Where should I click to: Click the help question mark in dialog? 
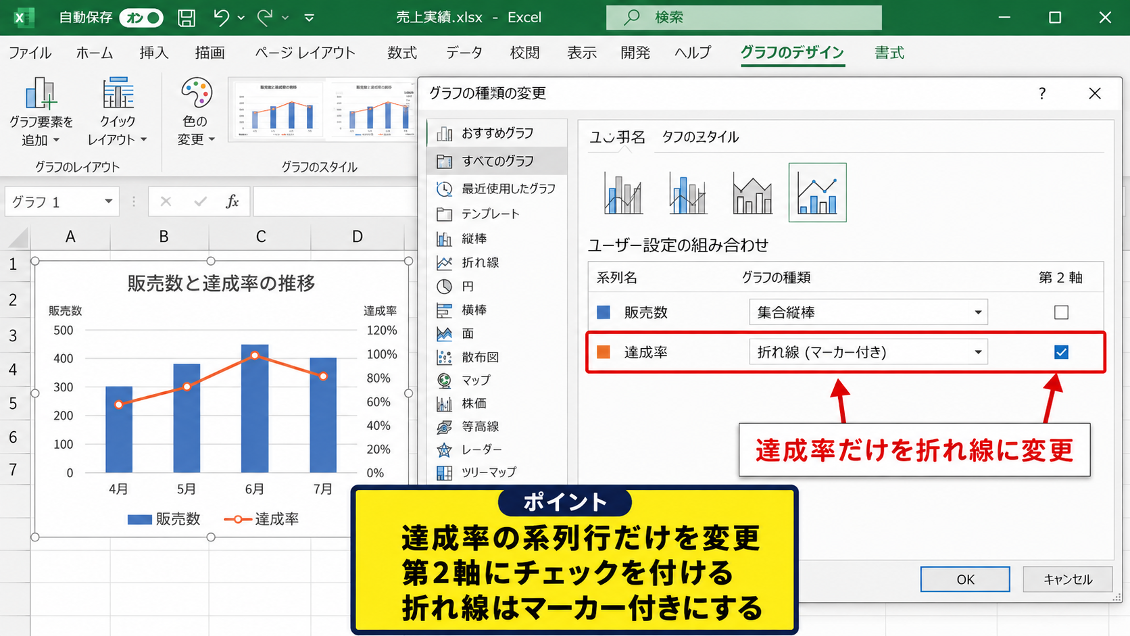coord(1042,94)
